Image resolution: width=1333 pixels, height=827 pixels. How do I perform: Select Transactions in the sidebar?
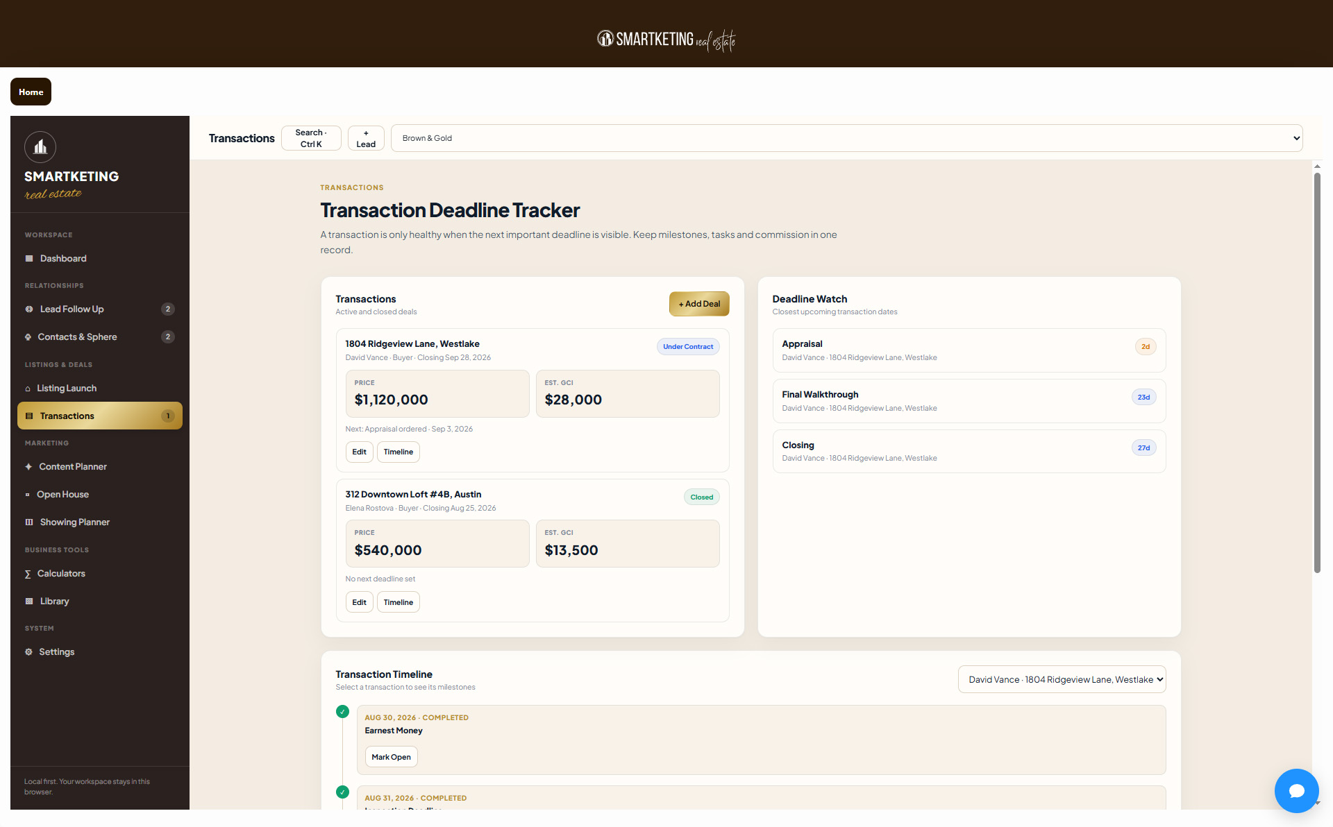100,416
